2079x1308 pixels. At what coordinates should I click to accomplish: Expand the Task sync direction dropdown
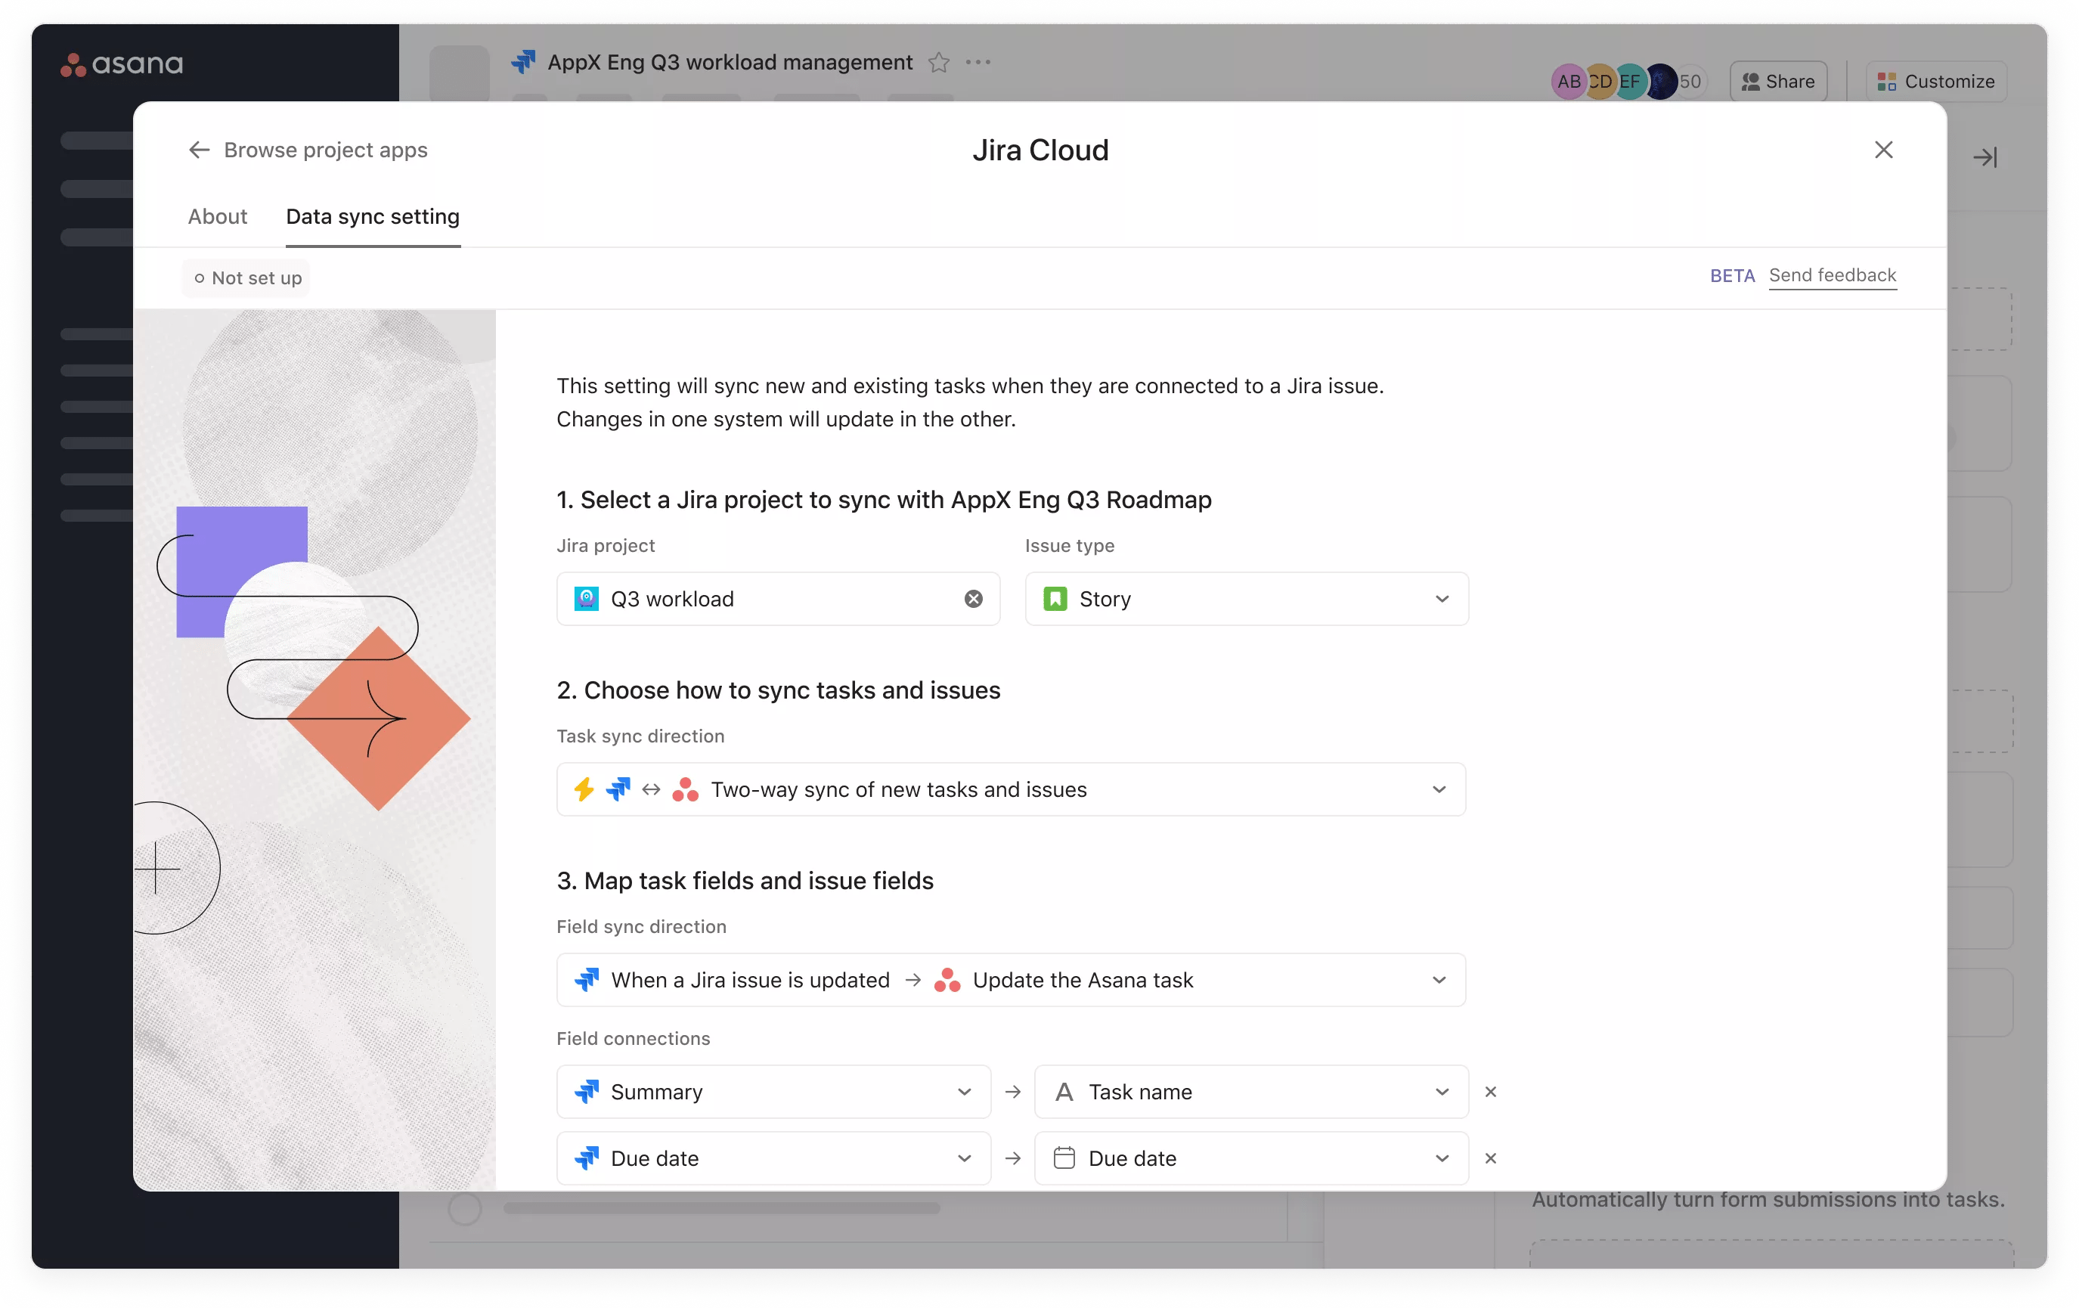(1011, 789)
